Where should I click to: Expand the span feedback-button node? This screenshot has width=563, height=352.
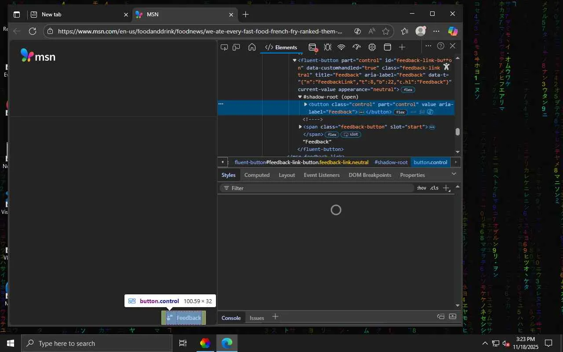pos(300,127)
